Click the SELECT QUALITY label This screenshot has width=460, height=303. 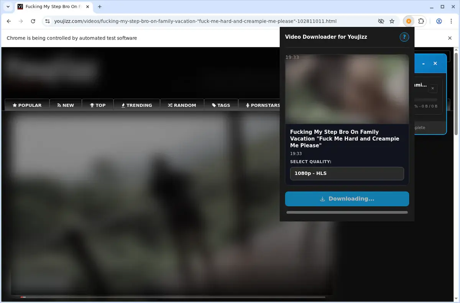tap(310, 162)
